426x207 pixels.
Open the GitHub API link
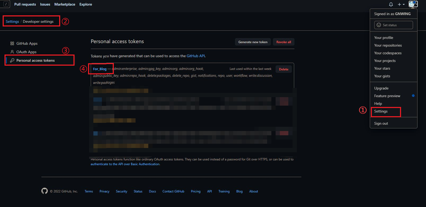(196, 56)
